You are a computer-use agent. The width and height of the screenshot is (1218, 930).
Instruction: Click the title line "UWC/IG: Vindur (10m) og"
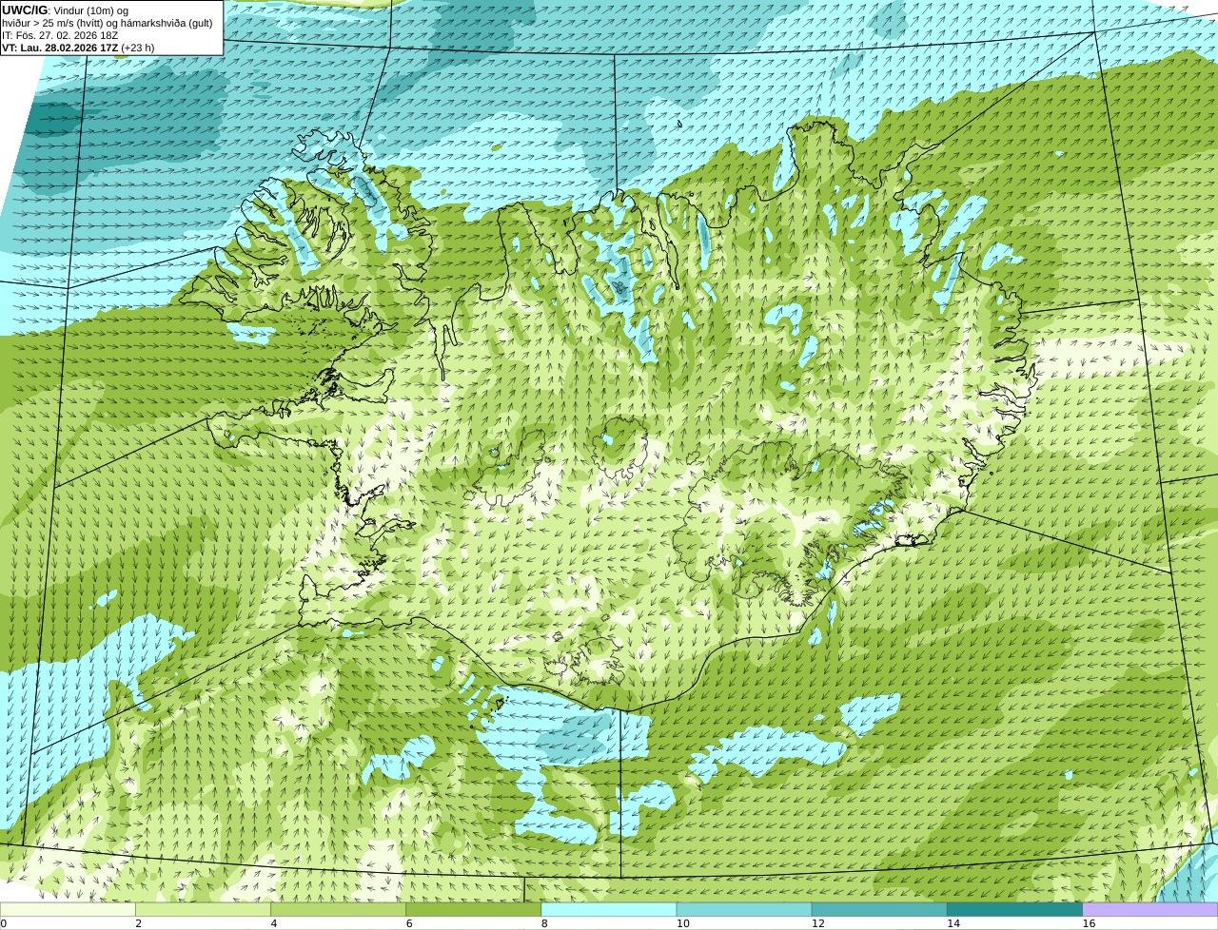(65, 10)
